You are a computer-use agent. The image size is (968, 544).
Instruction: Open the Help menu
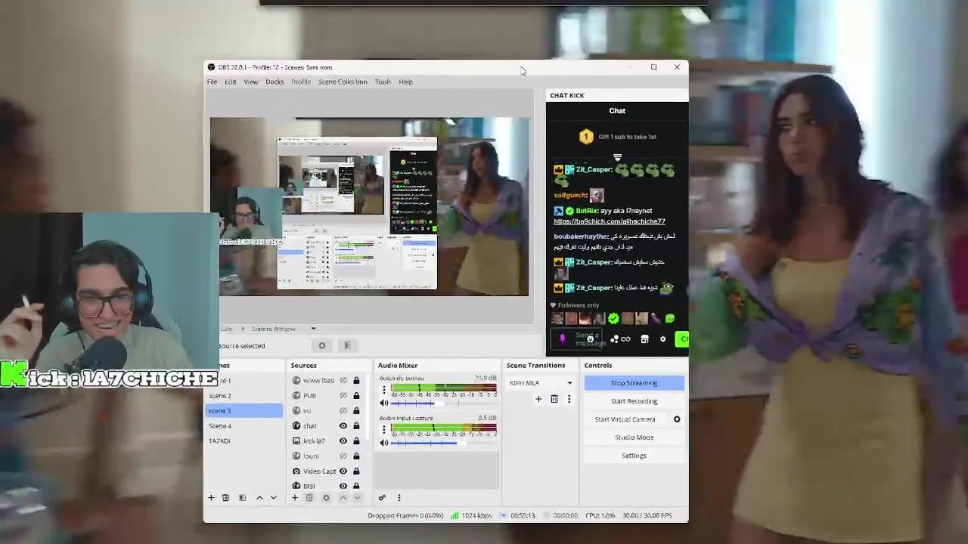pos(406,82)
